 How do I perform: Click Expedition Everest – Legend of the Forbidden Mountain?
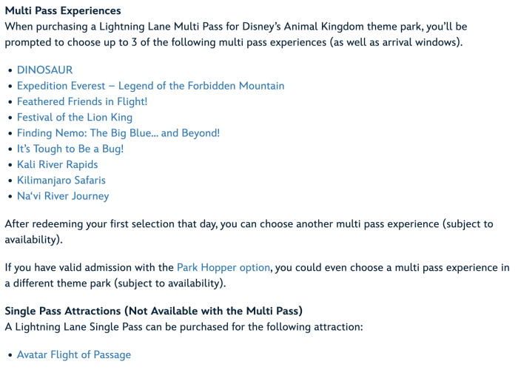pos(150,86)
